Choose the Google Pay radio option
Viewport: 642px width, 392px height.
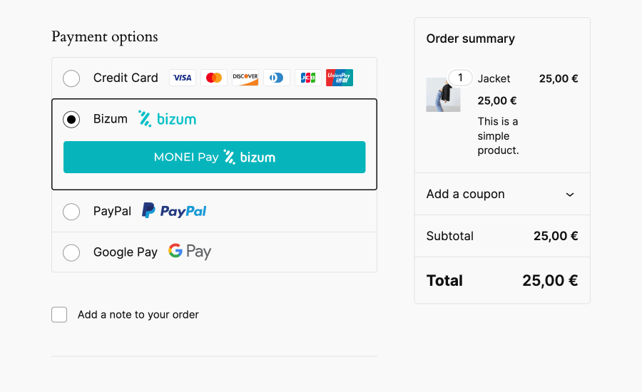click(71, 252)
